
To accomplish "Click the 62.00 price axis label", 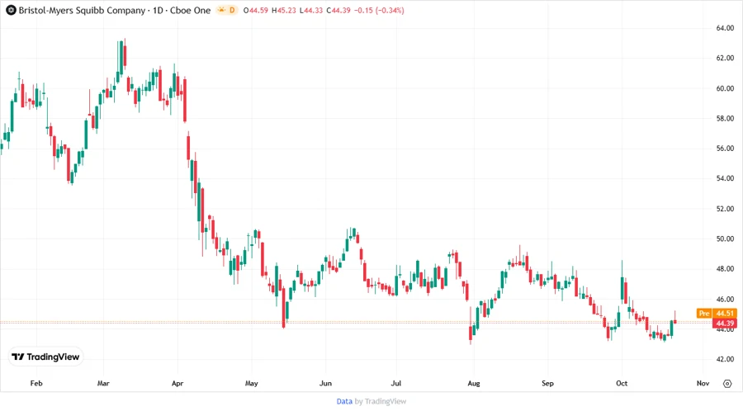I will (725, 59).
